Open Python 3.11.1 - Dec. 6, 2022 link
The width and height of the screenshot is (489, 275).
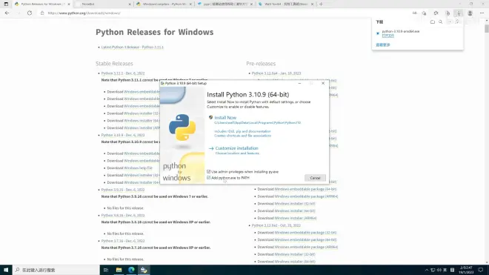click(123, 73)
